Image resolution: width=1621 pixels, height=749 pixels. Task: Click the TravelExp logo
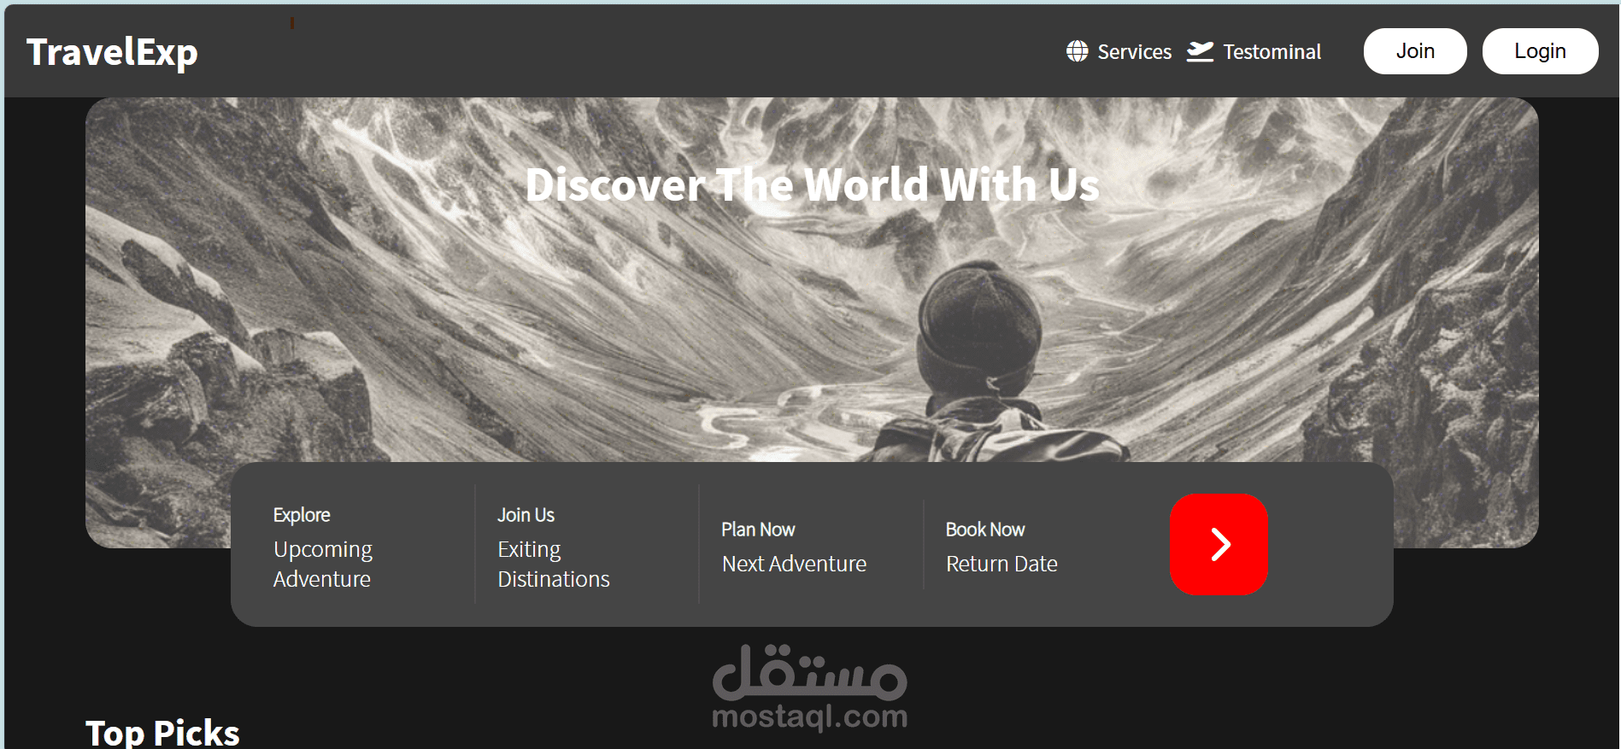pos(112,53)
